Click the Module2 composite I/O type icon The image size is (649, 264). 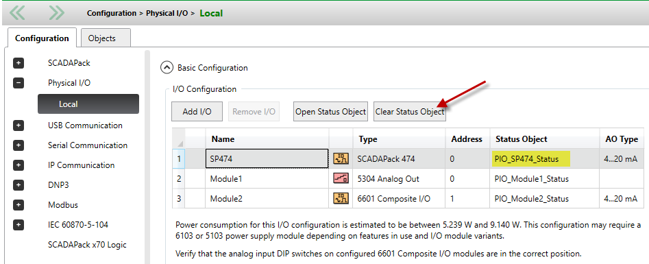coord(341,199)
